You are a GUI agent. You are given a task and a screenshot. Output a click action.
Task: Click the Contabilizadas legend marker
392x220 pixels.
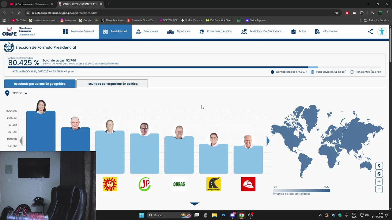coord(273,72)
